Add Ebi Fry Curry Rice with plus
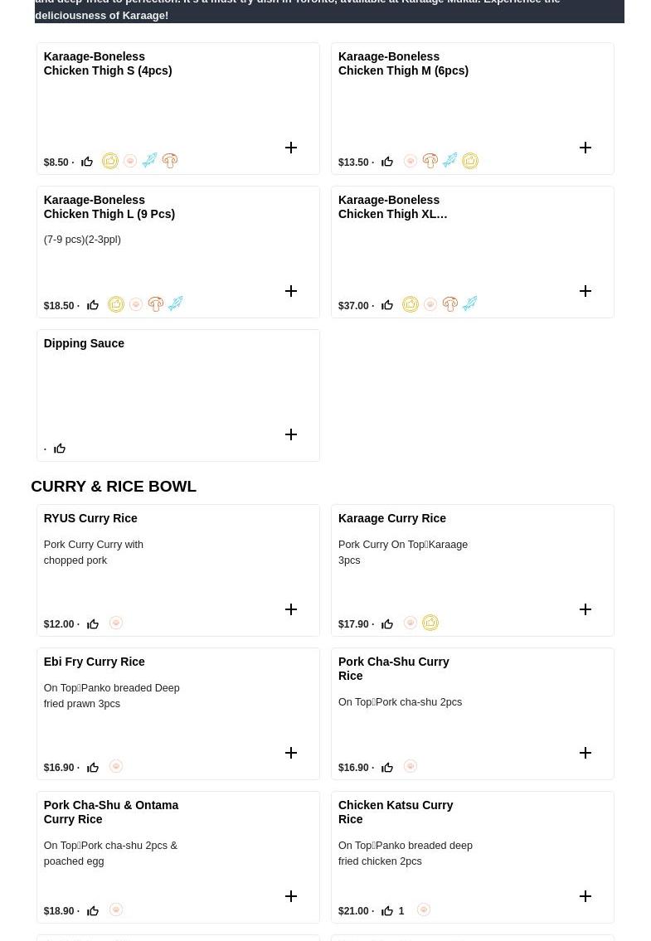This screenshot has width=651, height=941. (x=291, y=753)
